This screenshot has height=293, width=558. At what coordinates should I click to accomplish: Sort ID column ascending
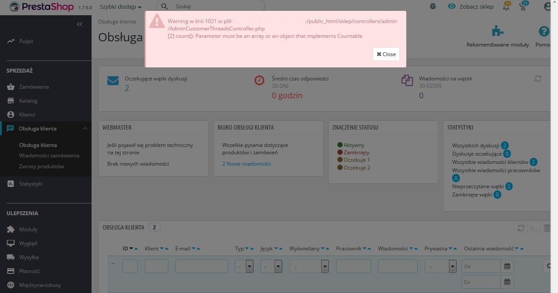coord(136,249)
